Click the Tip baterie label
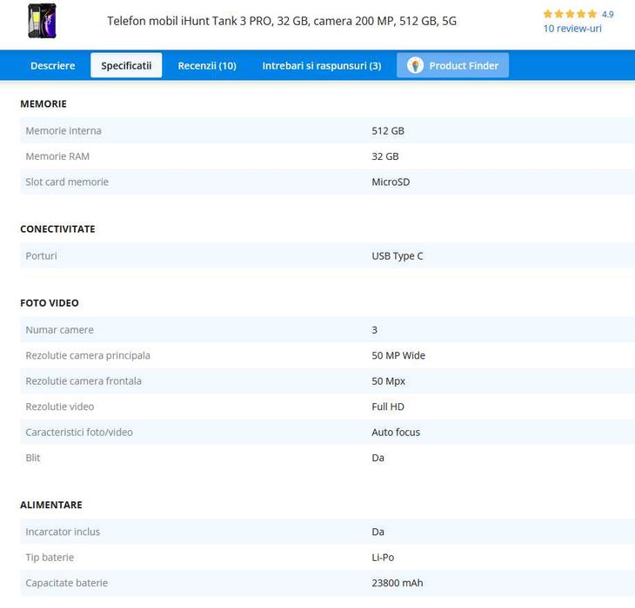635x608 pixels. (x=50, y=558)
